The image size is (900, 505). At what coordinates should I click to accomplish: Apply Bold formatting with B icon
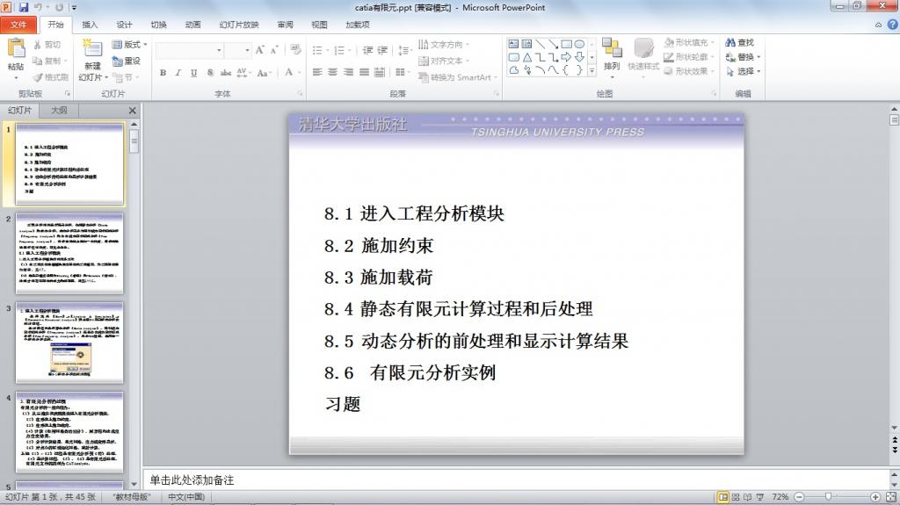[x=163, y=73]
